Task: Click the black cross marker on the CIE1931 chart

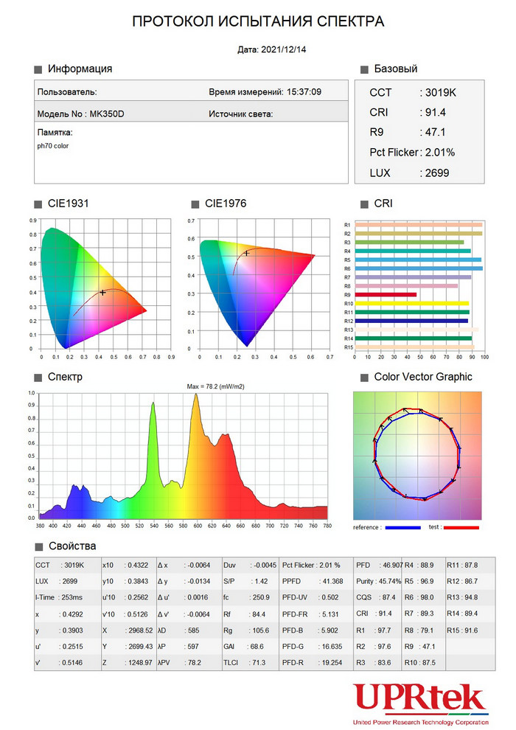Action: point(102,293)
